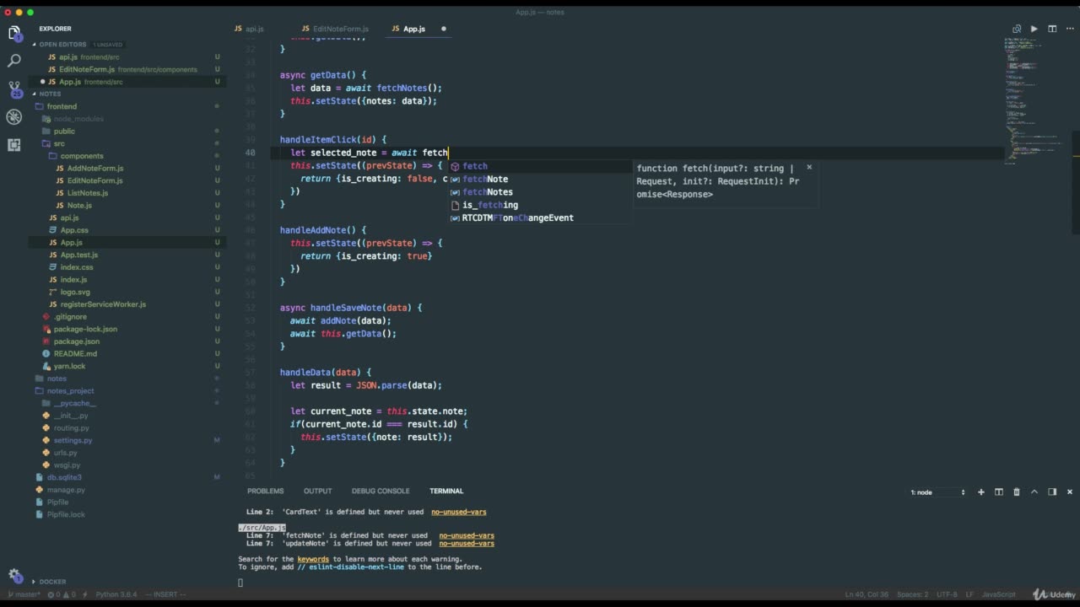Open the OUTPUT panel tab
The image size is (1080, 607).
click(x=317, y=491)
